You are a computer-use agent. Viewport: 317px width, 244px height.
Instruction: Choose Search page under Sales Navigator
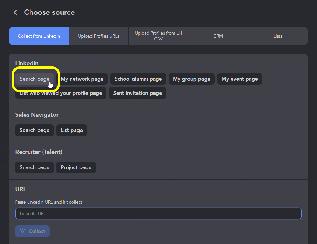[35, 130]
